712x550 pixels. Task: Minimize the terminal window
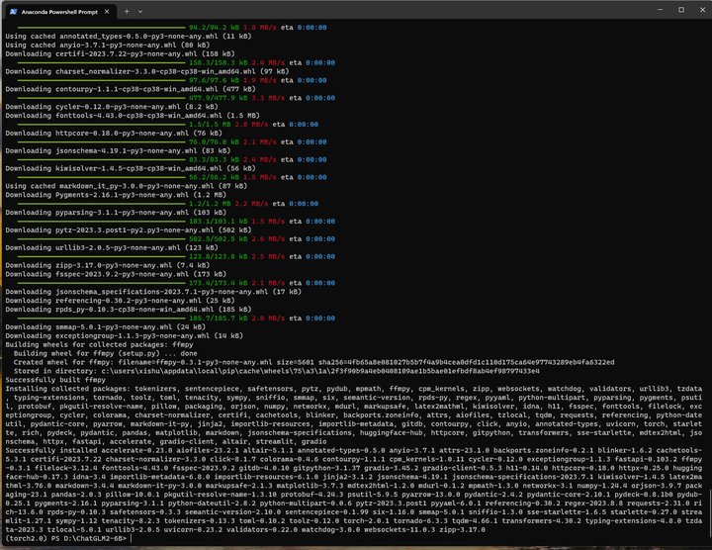[x=660, y=10]
